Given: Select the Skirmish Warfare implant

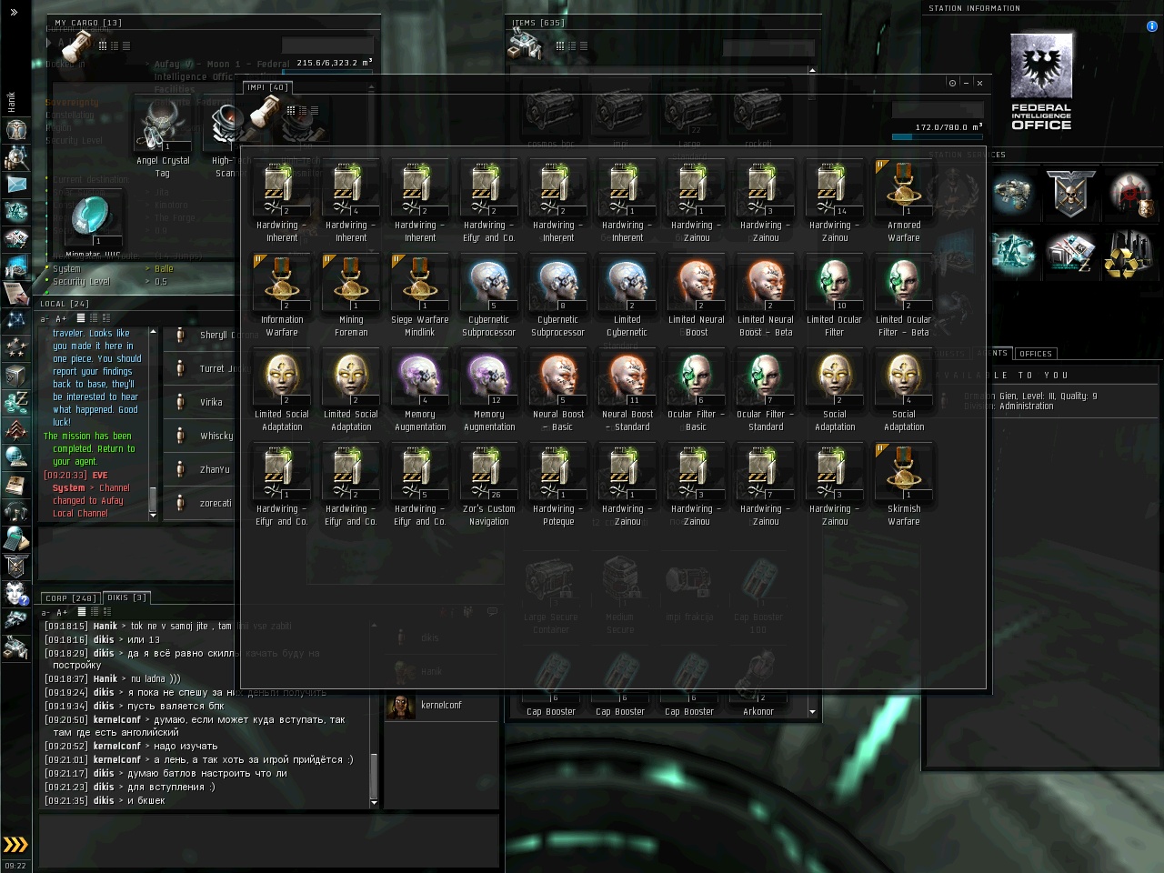Looking at the screenshot, I should (904, 487).
